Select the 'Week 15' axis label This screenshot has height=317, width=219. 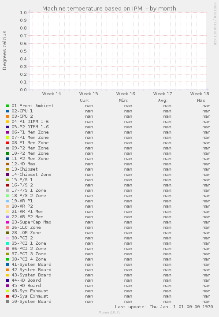89,94
